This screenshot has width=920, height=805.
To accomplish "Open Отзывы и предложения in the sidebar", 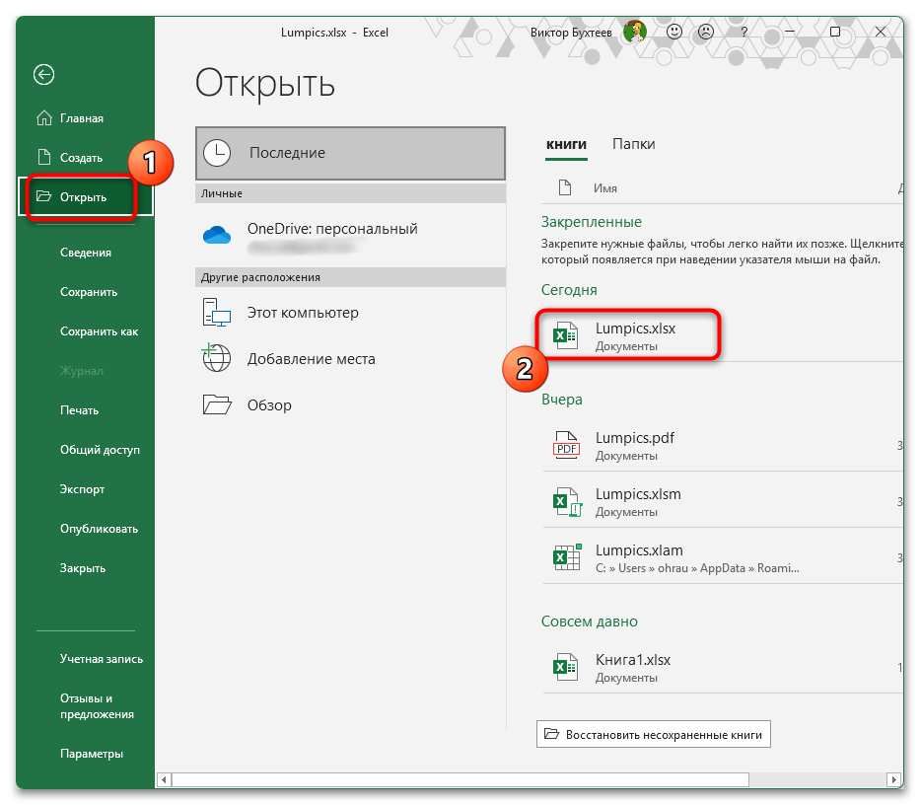I will (97, 706).
